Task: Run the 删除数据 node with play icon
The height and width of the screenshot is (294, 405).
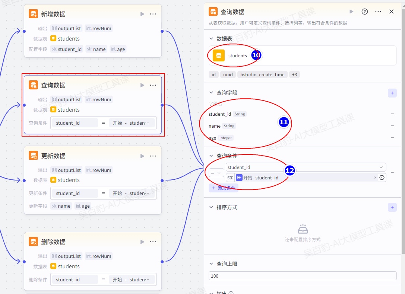Action: (142, 242)
